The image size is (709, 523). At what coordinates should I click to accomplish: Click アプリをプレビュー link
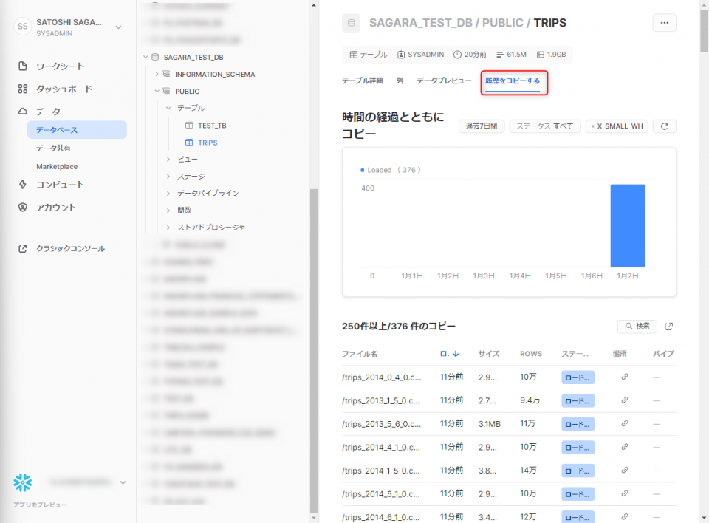click(40, 505)
